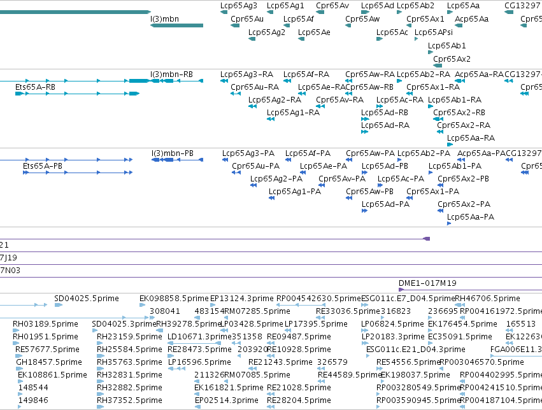This screenshot has height=410, width=542.
Task: Click the Lcp65Ad-RA transcript label
Action: coord(385,125)
